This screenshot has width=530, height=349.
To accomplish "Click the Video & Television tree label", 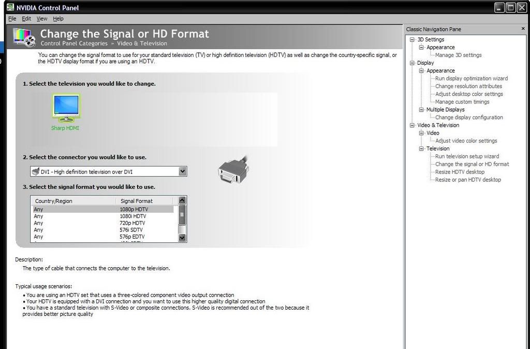I will [438, 125].
